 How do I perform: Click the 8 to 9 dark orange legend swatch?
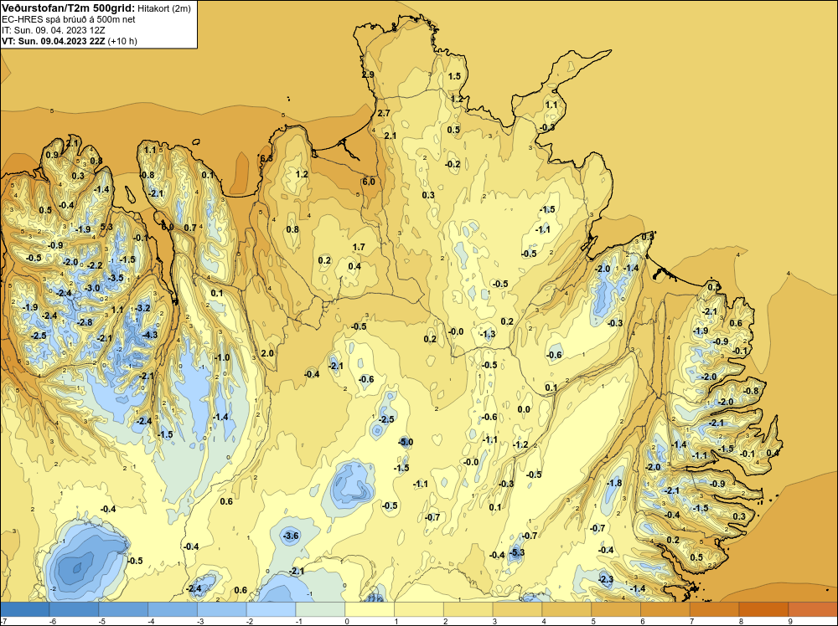pyautogui.click(x=763, y=609)
